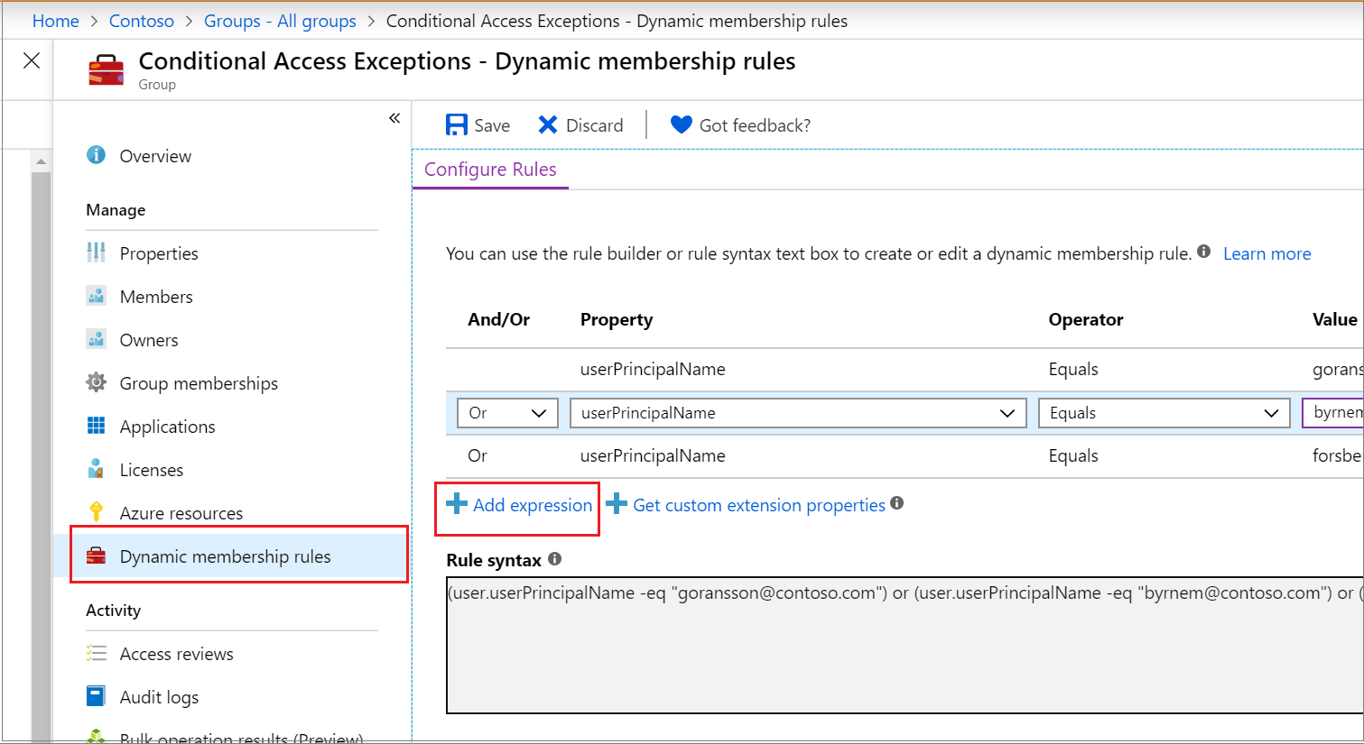Select the Save icon on the toolbar
This screenshot has height=744, width=1364.
pyautogui.click(x=459, y=124)
